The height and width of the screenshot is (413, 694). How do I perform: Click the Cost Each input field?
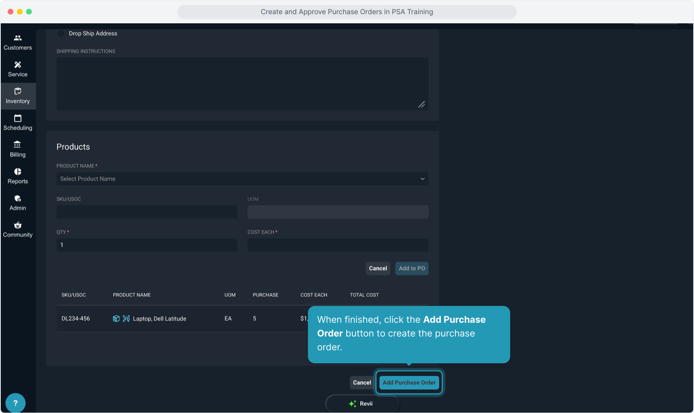(337, 245)
